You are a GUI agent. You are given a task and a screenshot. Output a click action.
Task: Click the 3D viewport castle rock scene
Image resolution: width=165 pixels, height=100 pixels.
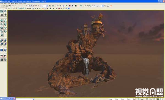(86, 54)
